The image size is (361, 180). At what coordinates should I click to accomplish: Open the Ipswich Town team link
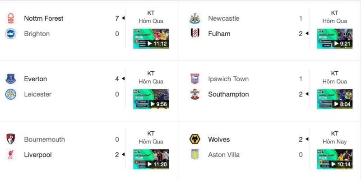coord(228,79)
